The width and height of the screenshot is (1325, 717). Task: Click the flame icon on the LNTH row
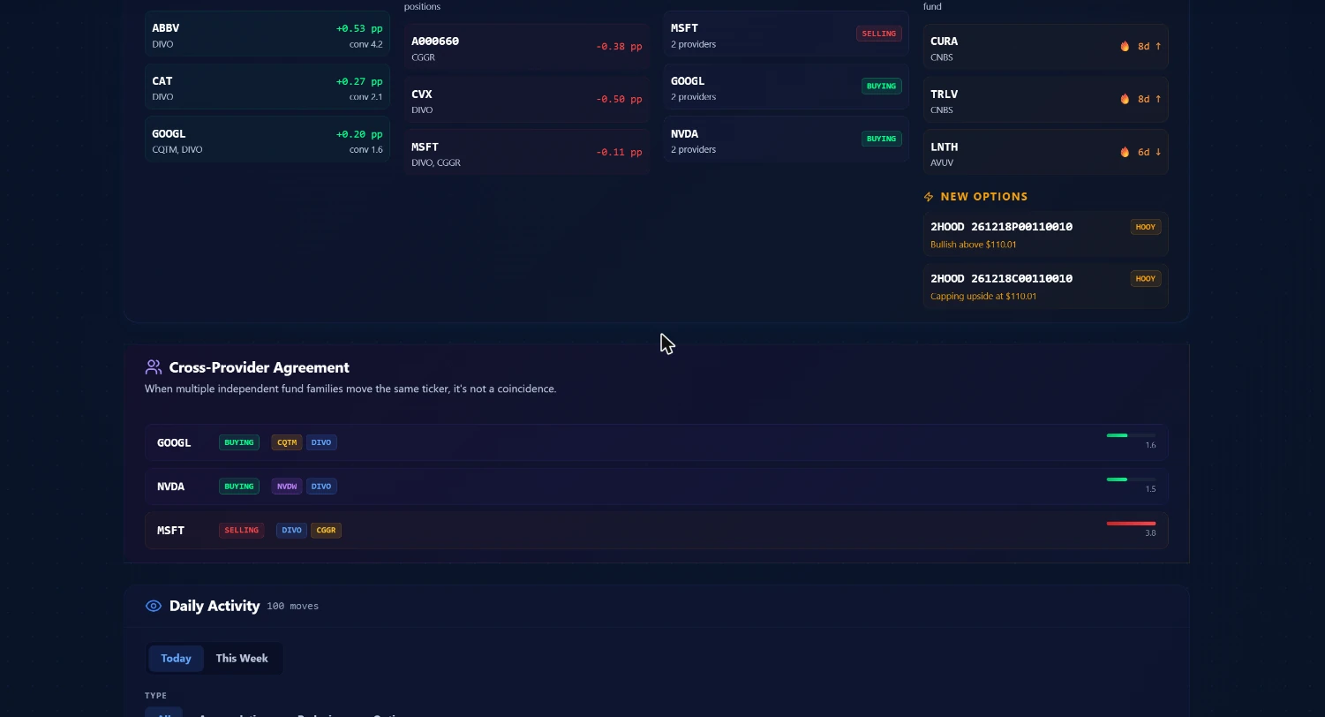tap(1125, 152)
